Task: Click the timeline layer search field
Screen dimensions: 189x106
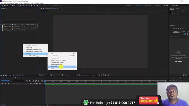Action: click(x=18, y=81)
